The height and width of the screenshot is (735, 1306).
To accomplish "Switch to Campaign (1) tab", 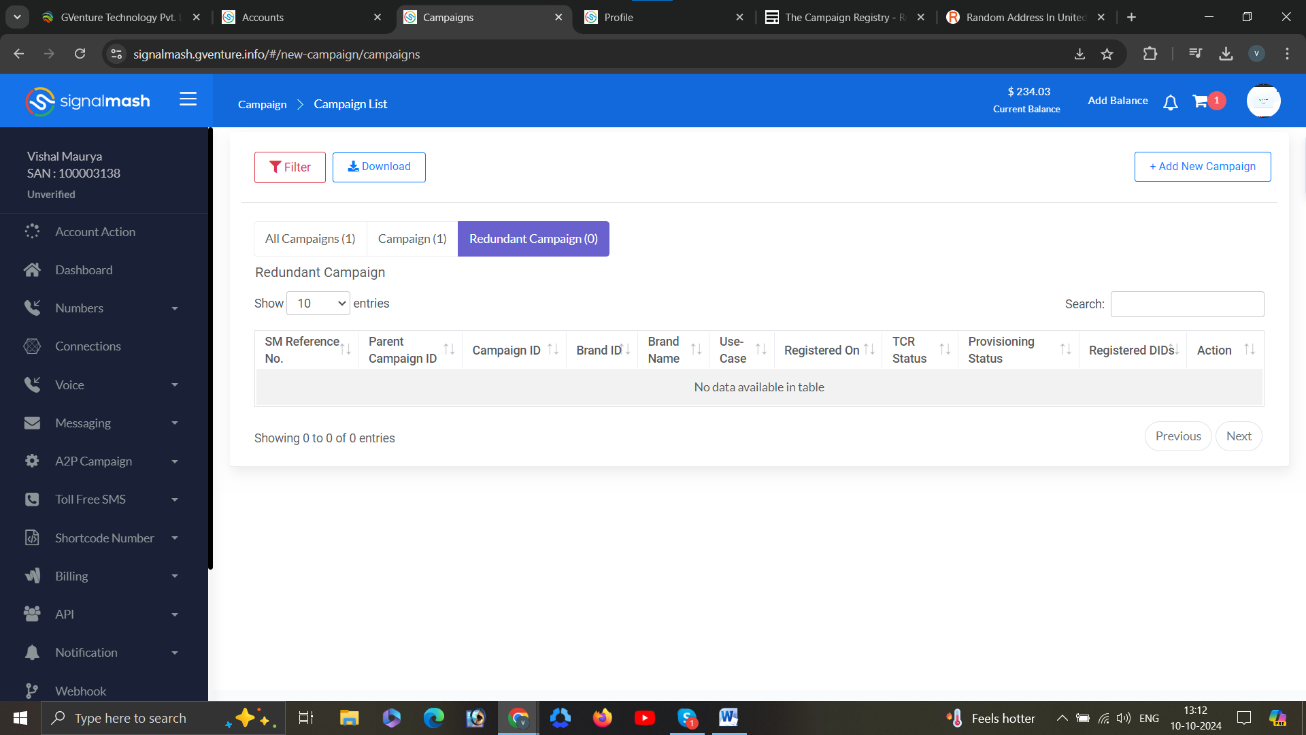I will click(412, 239).
